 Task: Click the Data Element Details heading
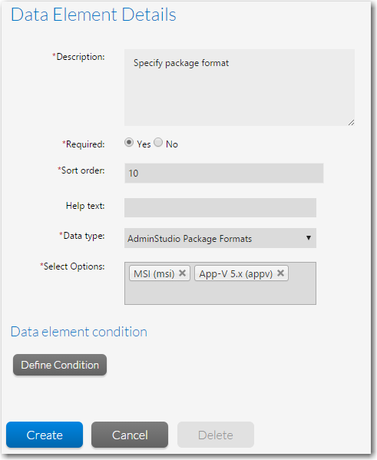[x=94, y=15]
